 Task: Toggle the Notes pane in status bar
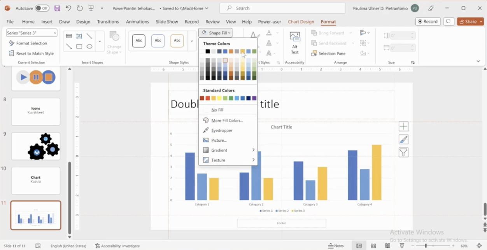tap(336, 246)
